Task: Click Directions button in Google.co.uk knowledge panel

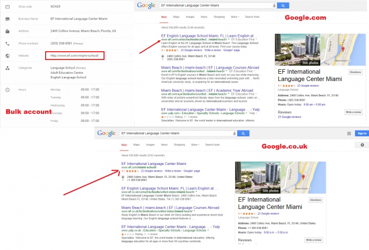Action: [x=316, y=200]
